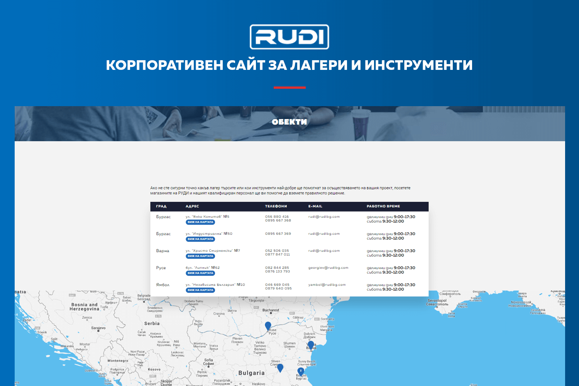Click the site title КОРПОРАТИВЕН САЙТ ЗА ЛАГЕРИ
The width and height of the screenshot is (579, 386).
point(289,65)
